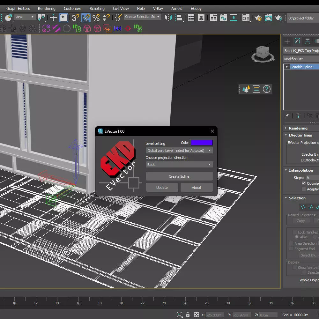Open the V-Ray menu
Screen dimensions: 319x319
click(x=158, y=8)
